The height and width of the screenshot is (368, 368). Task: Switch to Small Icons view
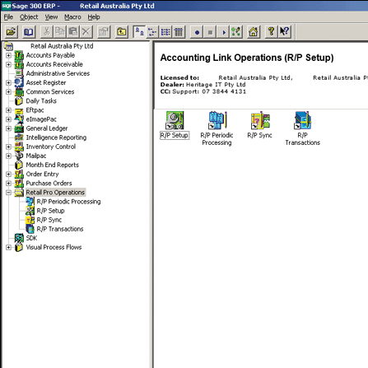tap(152, 32)
